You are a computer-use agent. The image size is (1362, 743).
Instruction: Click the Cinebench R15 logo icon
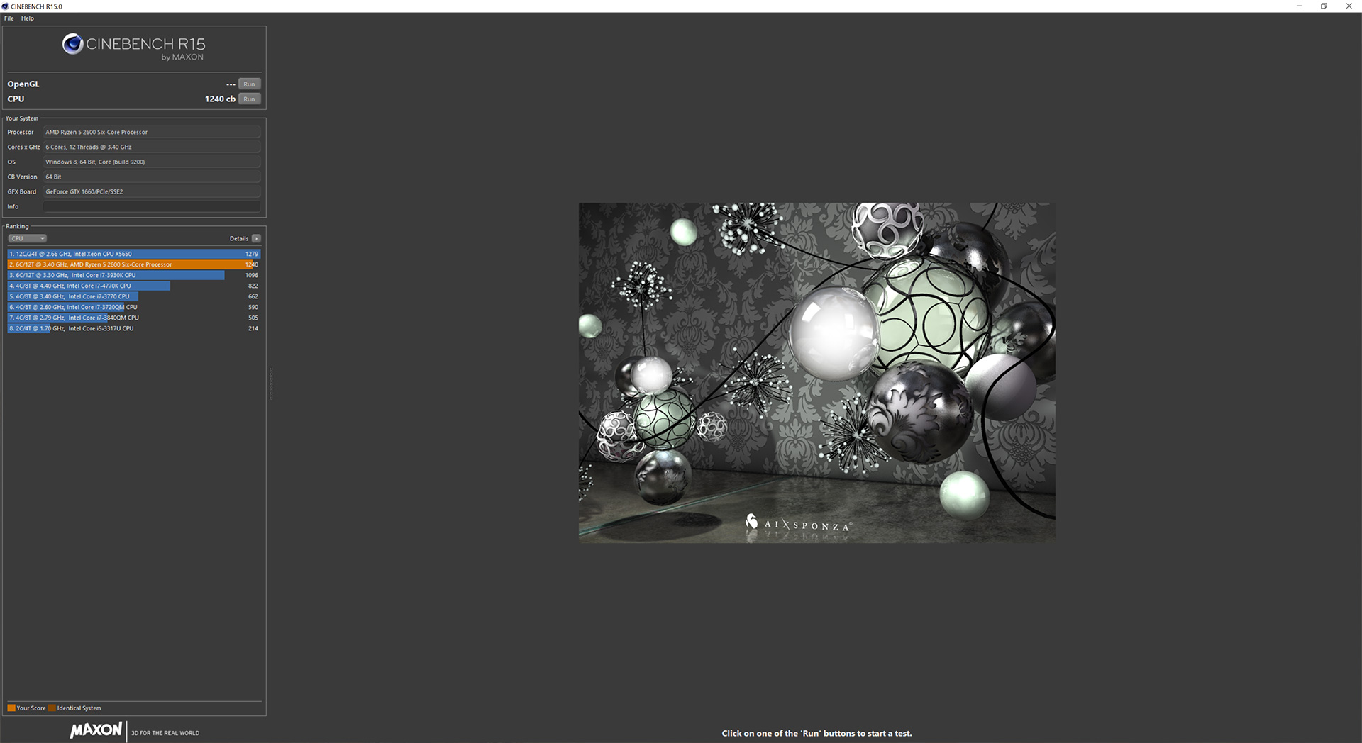[x=72, y=44]
